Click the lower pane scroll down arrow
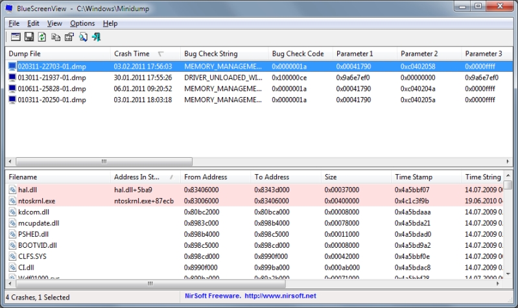The image size is (518, 308). pos(508,274)
